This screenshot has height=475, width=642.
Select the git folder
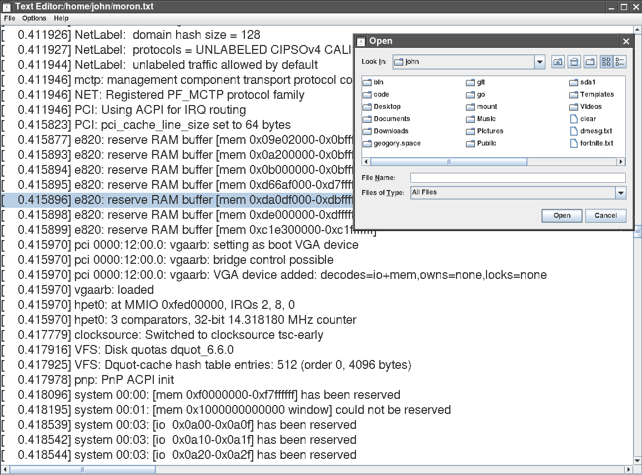tap(480, 82)
